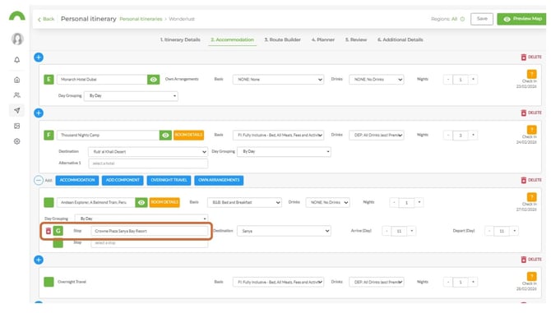This screenshot has height=313, width=551.
Task: Delete the Overnight Travel row
Action: (x=531, y=260)
